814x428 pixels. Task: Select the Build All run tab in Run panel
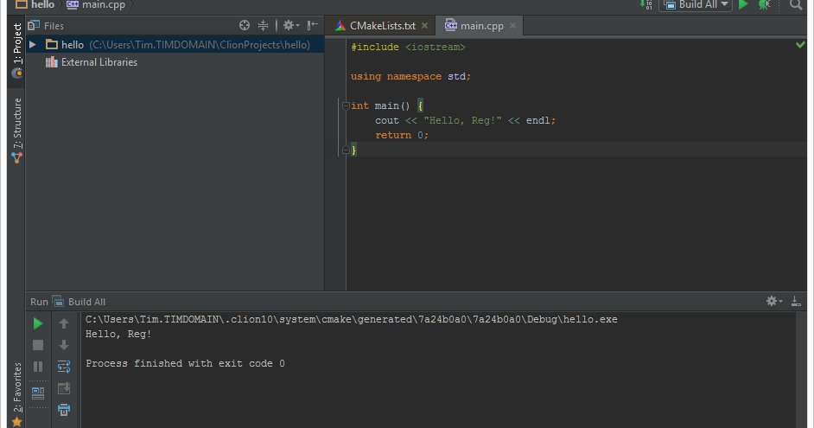(79, 302)
